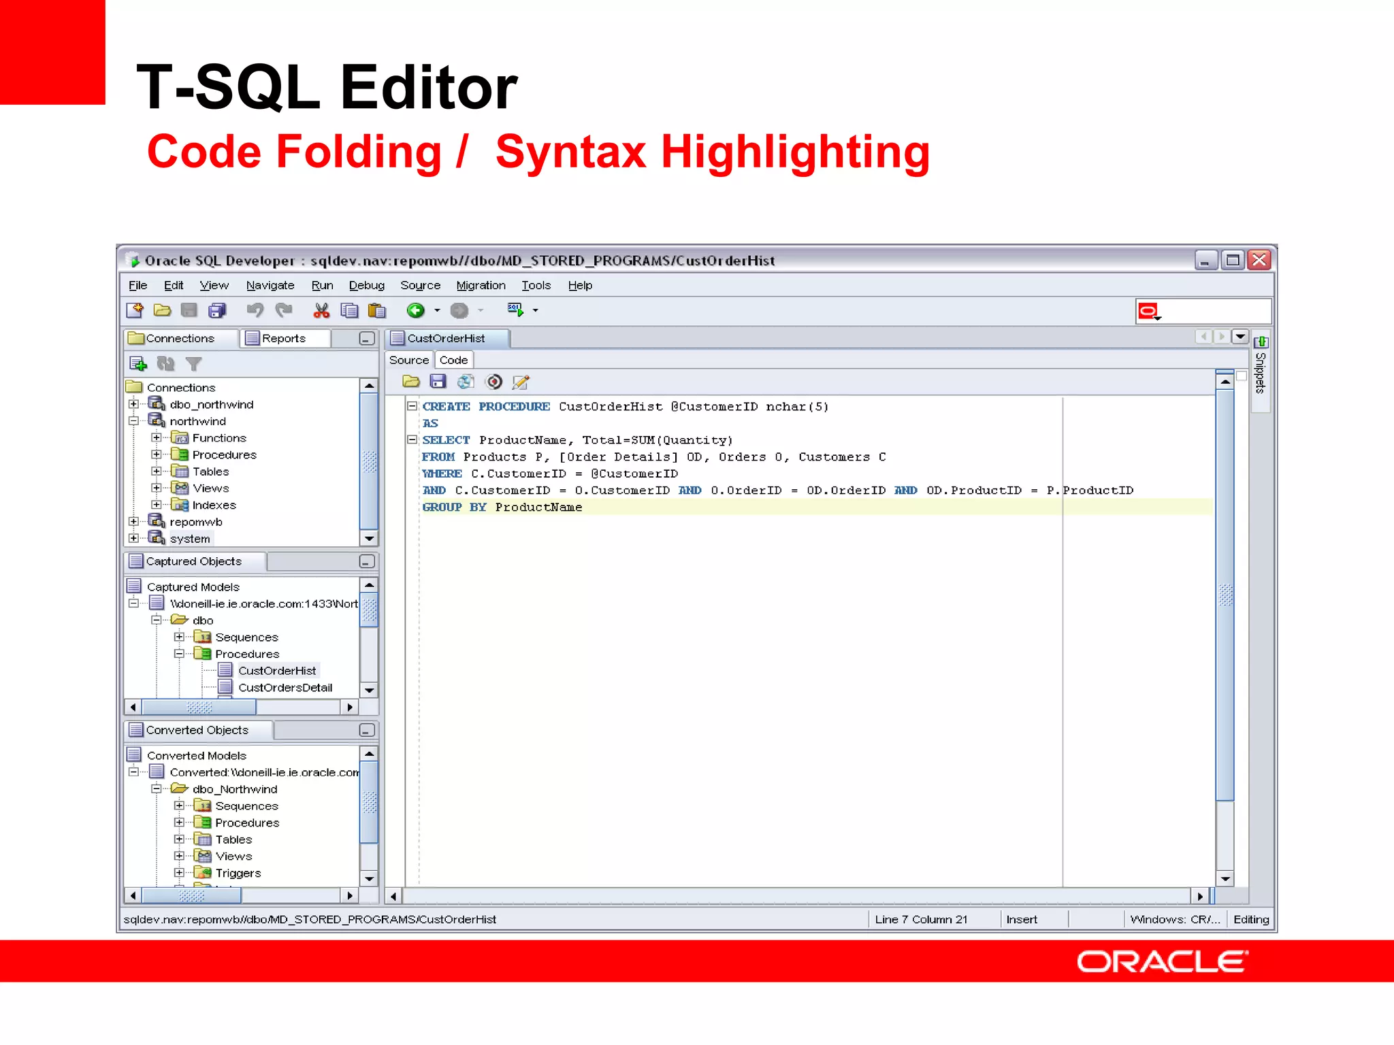The height and width of the screenshot is (1045, 1394).
Task: Open the Reports tab
Action: pyautogui.click(x=283, y=338)
